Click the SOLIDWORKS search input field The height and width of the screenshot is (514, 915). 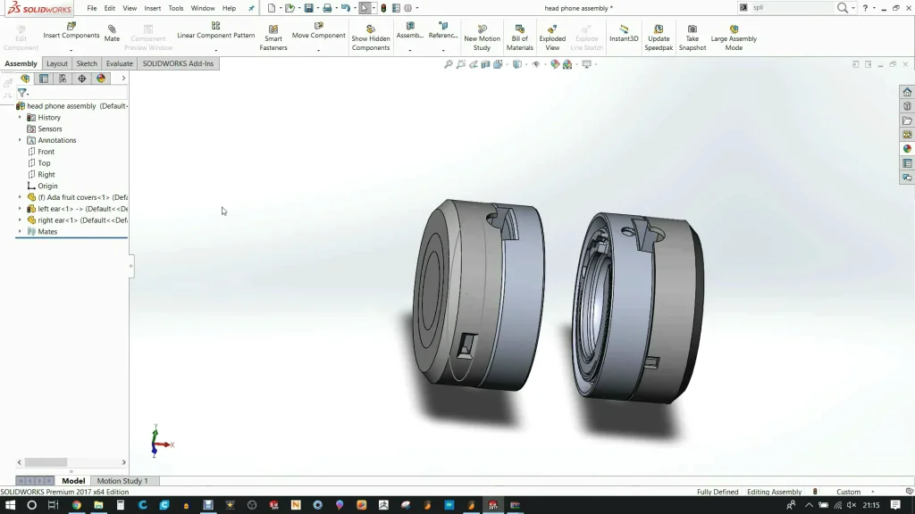click(792, 8)
